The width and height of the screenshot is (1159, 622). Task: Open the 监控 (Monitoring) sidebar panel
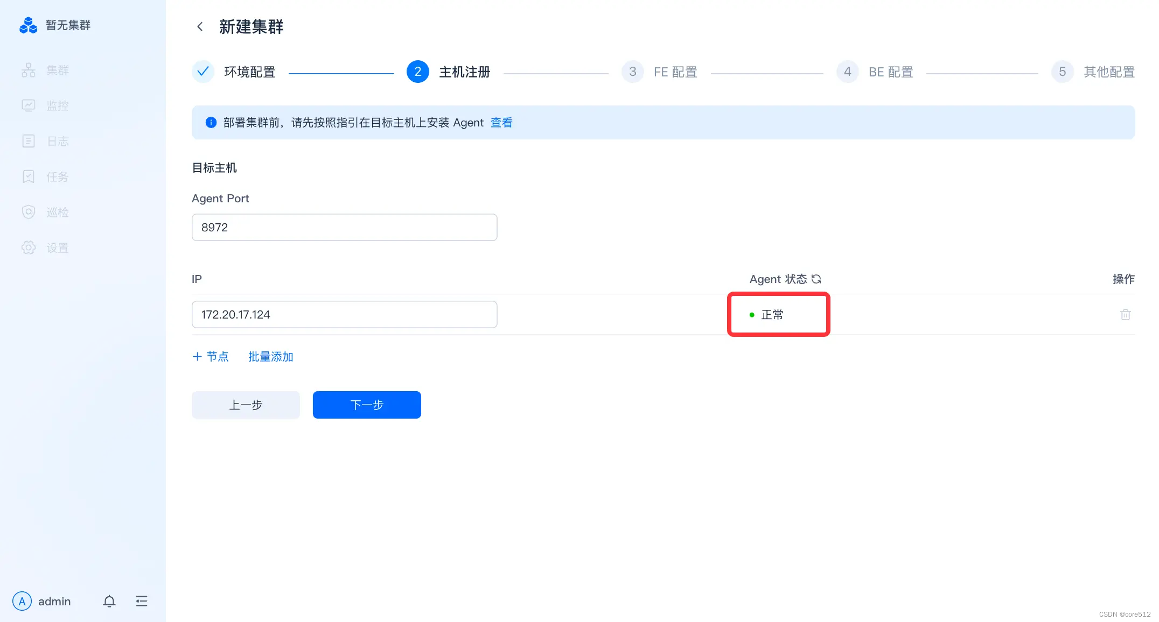click(57, 105)
